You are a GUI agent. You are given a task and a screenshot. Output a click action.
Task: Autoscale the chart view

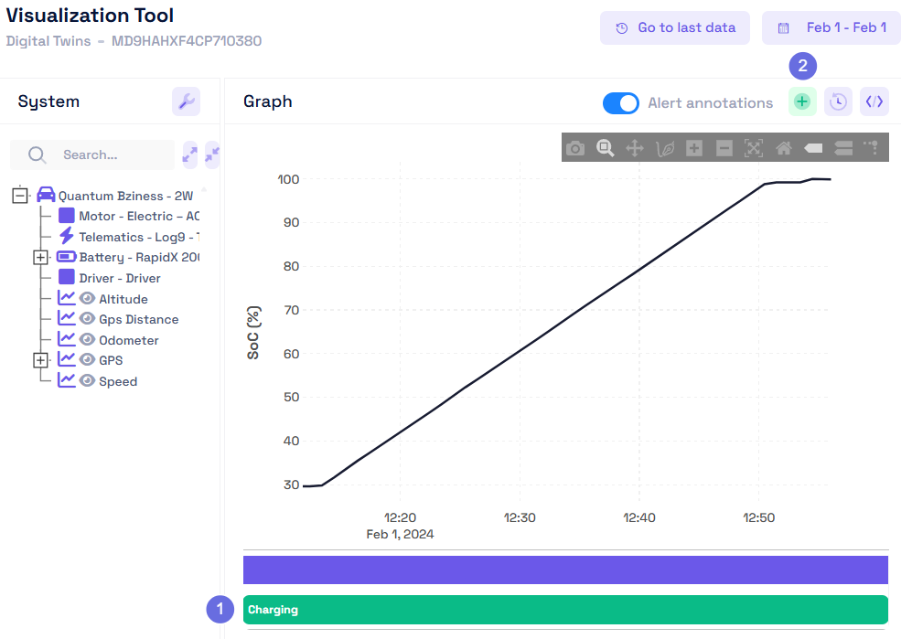pos(754,148)
